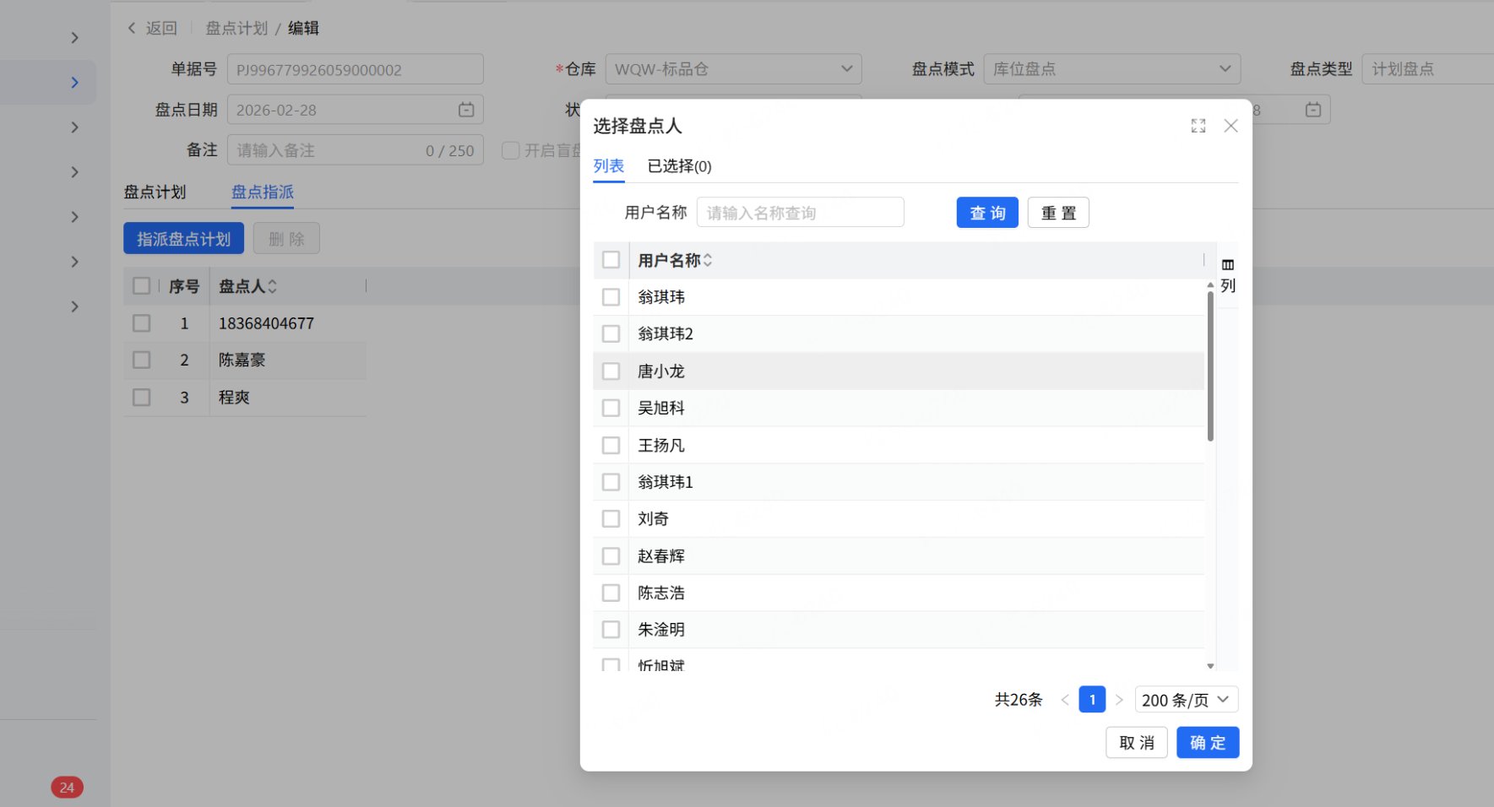Viewport: 1494px width, 807px height.
Task: Close the 选择盘点人 dialog
Action: (x=1231, y=126)
